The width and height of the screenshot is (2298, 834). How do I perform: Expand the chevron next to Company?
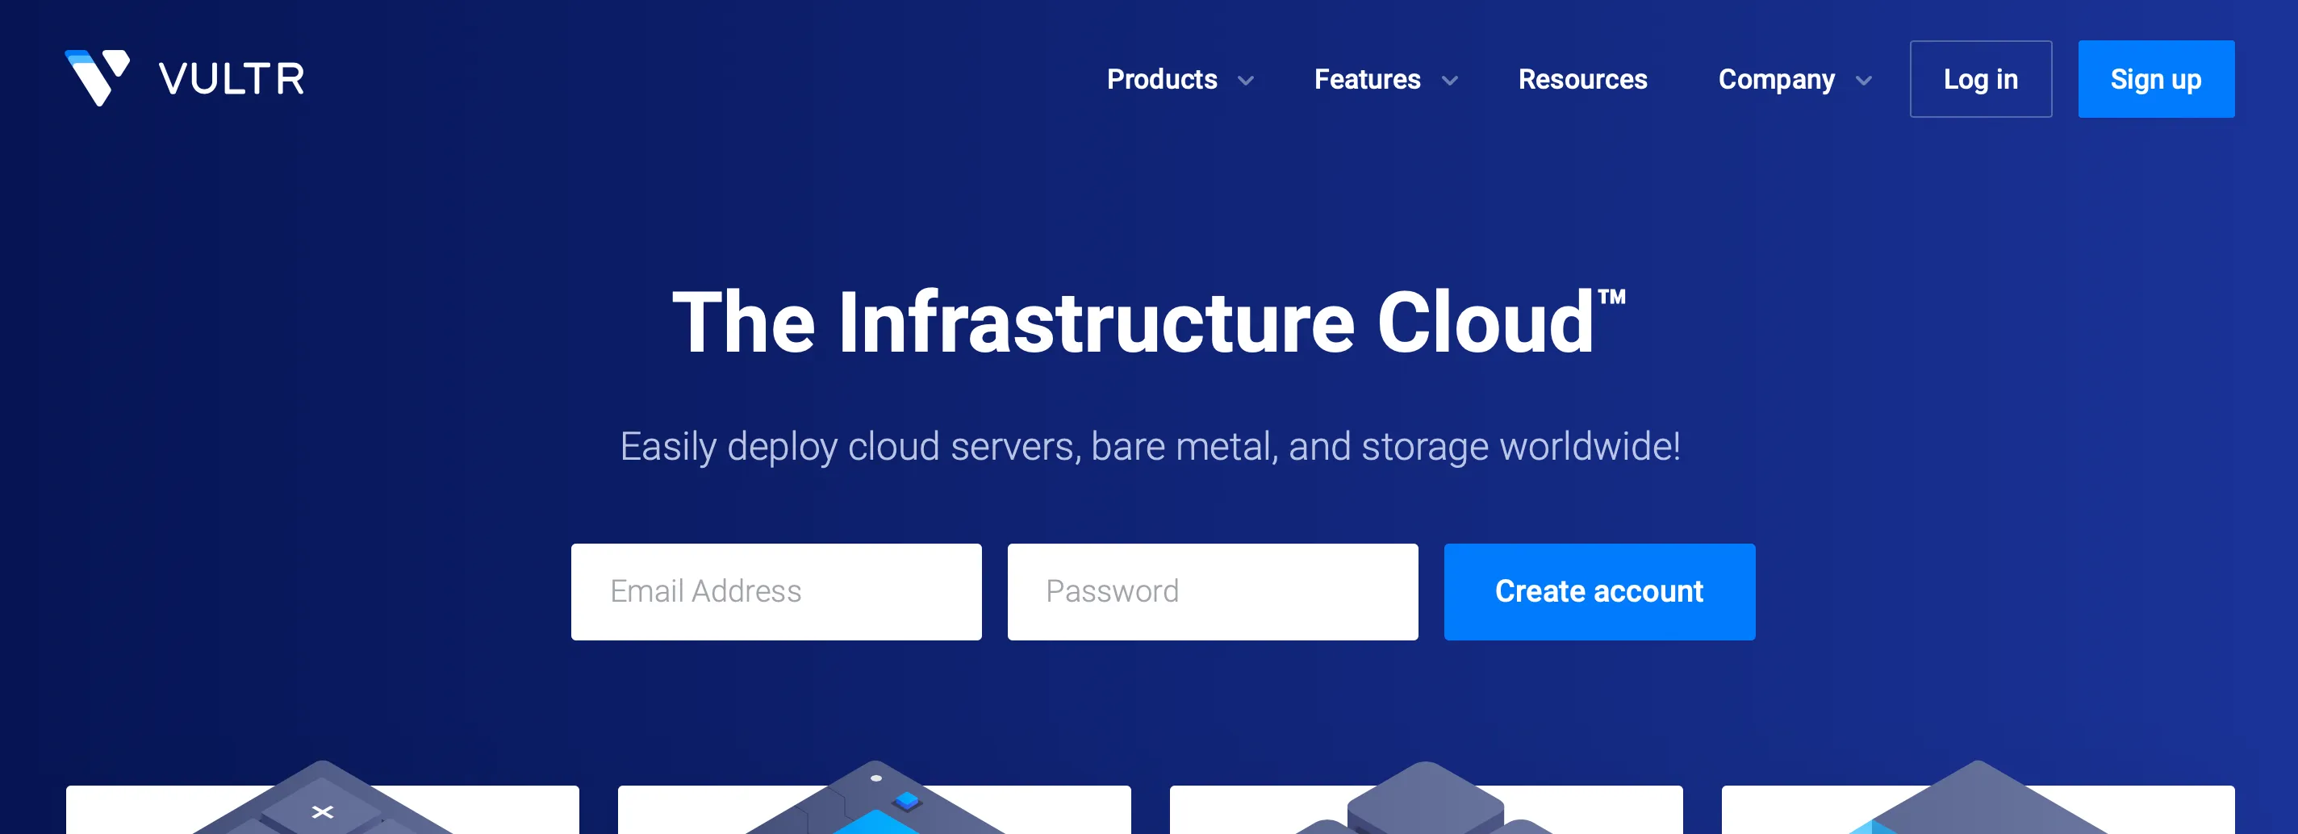tap(1864, 81)
